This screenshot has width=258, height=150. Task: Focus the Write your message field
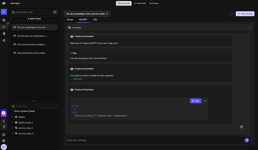tap(155, 140)
